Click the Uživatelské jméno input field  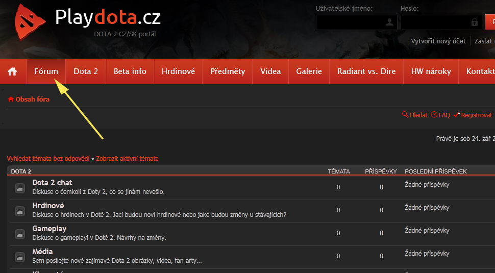(356, 22)
